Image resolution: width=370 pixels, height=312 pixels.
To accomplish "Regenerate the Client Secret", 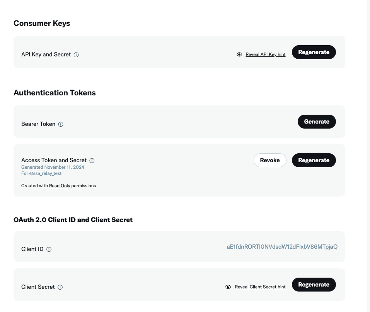I will click(314, 284).
